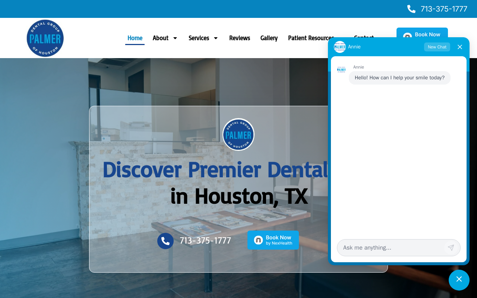Click the NexHealth icon on hero Book Now
Screen dimensions: 477x298
coord(259,240)
